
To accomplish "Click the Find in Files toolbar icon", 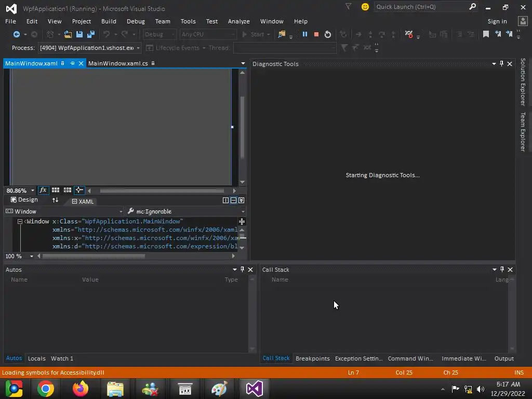I will (282, 34).
